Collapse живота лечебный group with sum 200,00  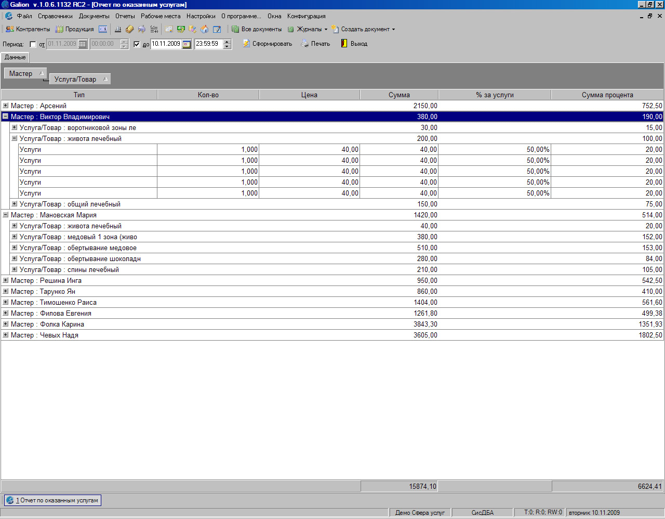[15, 138]
